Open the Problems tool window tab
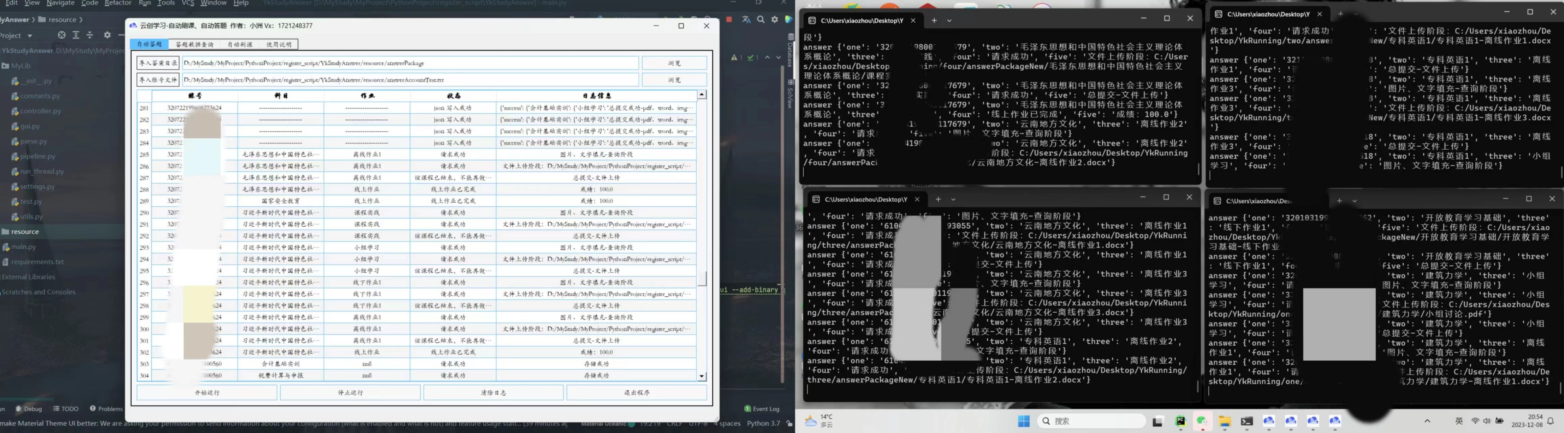Image resolution: width=1564 pixels, height=433 pixels. (x=106, y=409)
